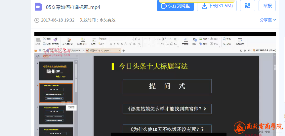Download the file with 下载(31.5M)
The image size is (285, 136).
pos(217,6)
